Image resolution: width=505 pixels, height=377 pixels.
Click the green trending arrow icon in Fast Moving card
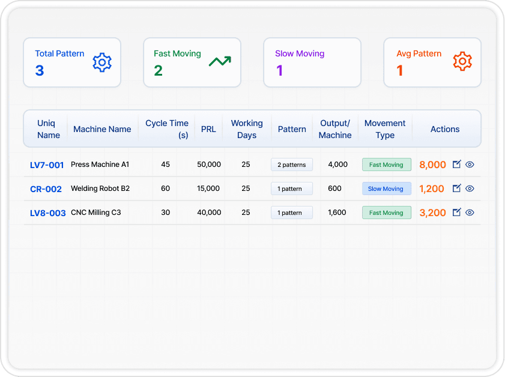[220, 61]
